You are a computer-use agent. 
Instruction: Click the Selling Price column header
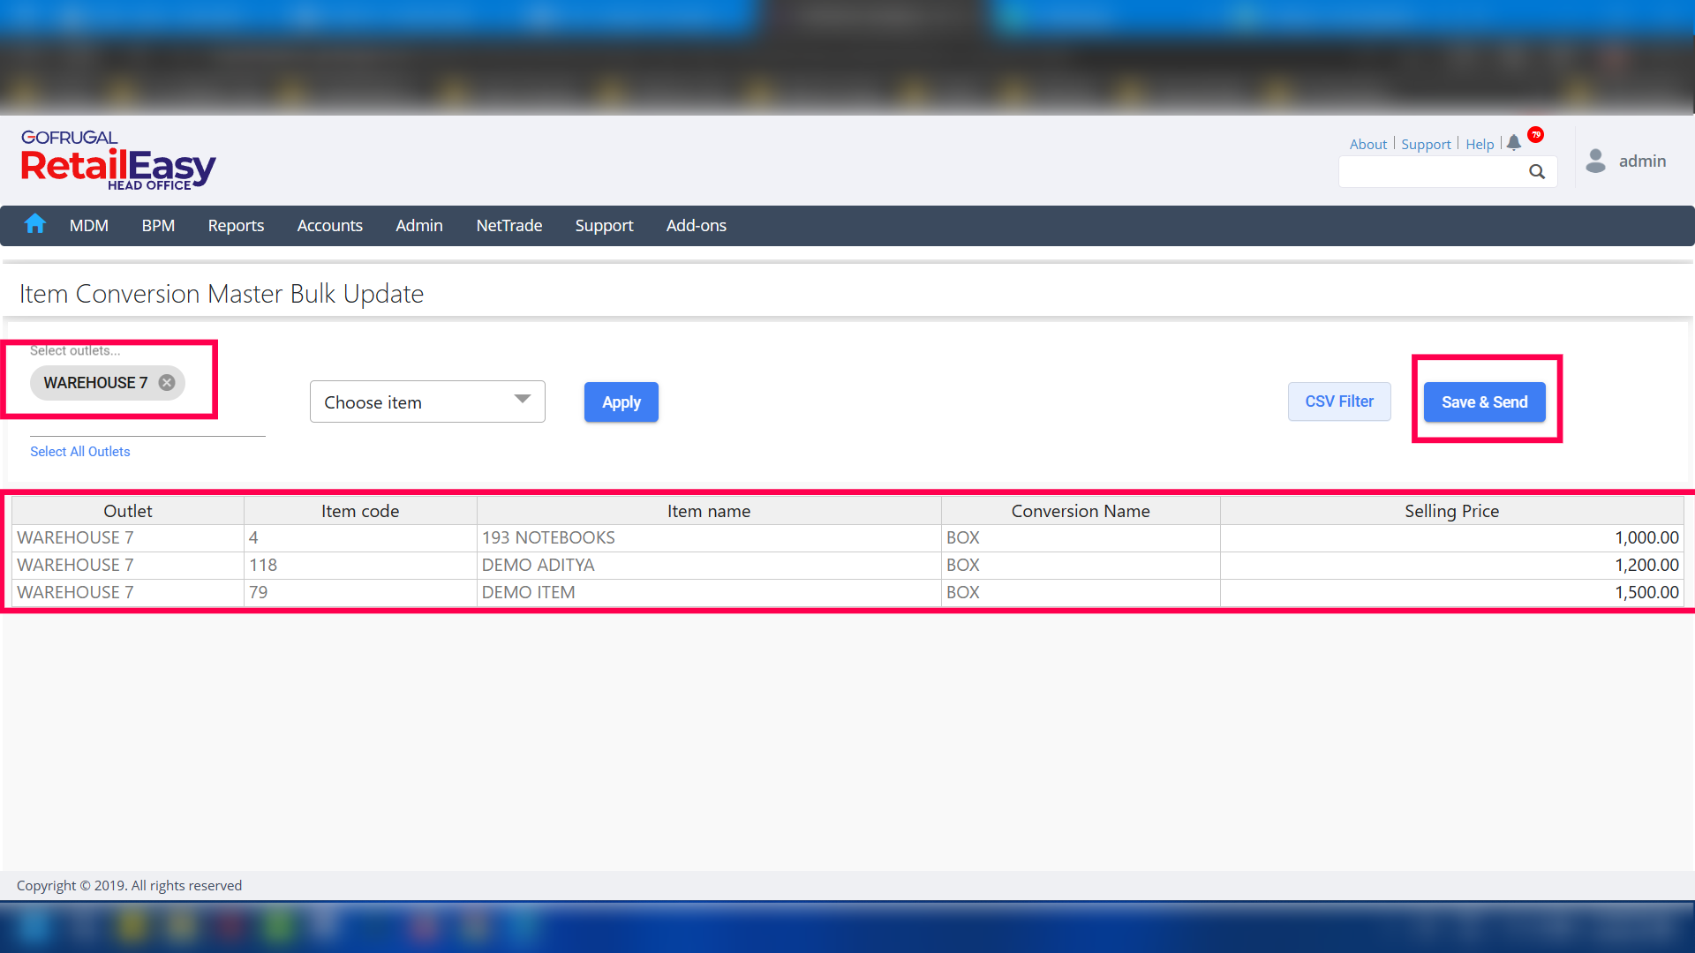pyautogui.click(x=1451, y=511)
